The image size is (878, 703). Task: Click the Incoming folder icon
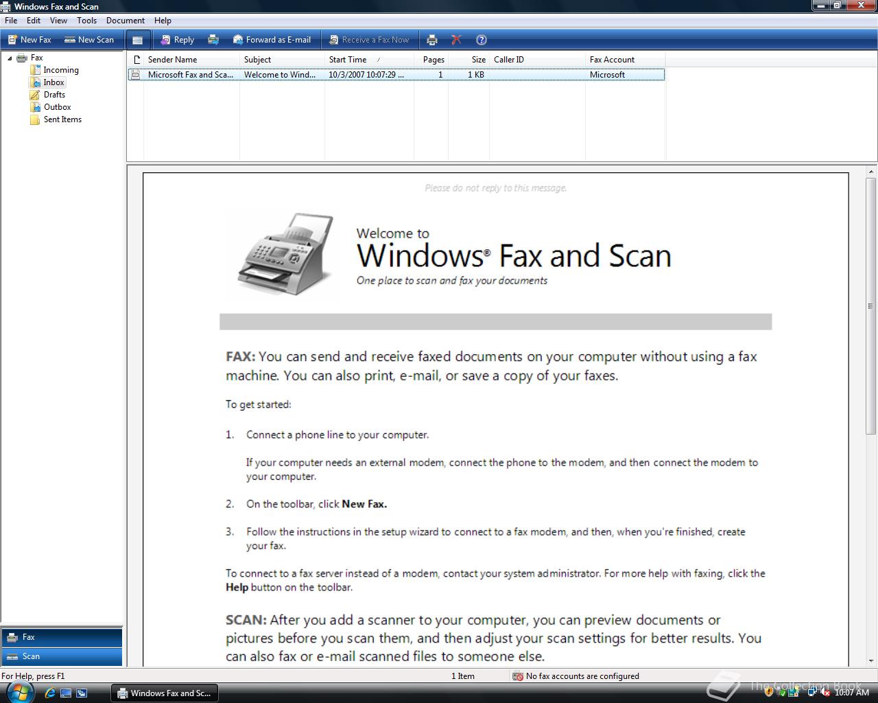(35, 70)
